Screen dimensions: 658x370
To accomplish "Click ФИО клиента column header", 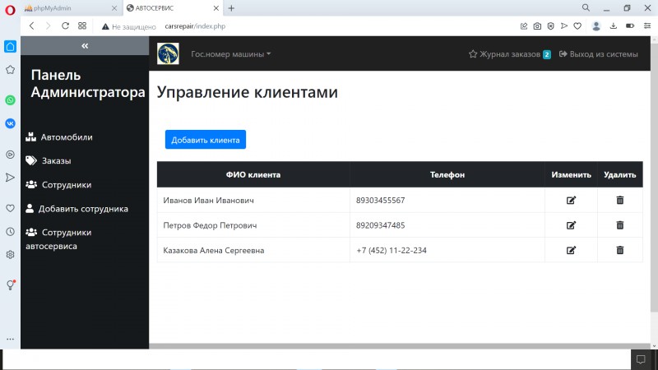I will tap(253, 174).
